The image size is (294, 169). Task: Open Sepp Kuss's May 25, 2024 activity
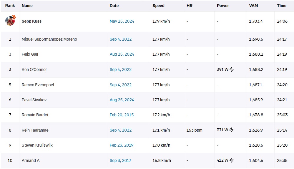(x=122, y=21)
